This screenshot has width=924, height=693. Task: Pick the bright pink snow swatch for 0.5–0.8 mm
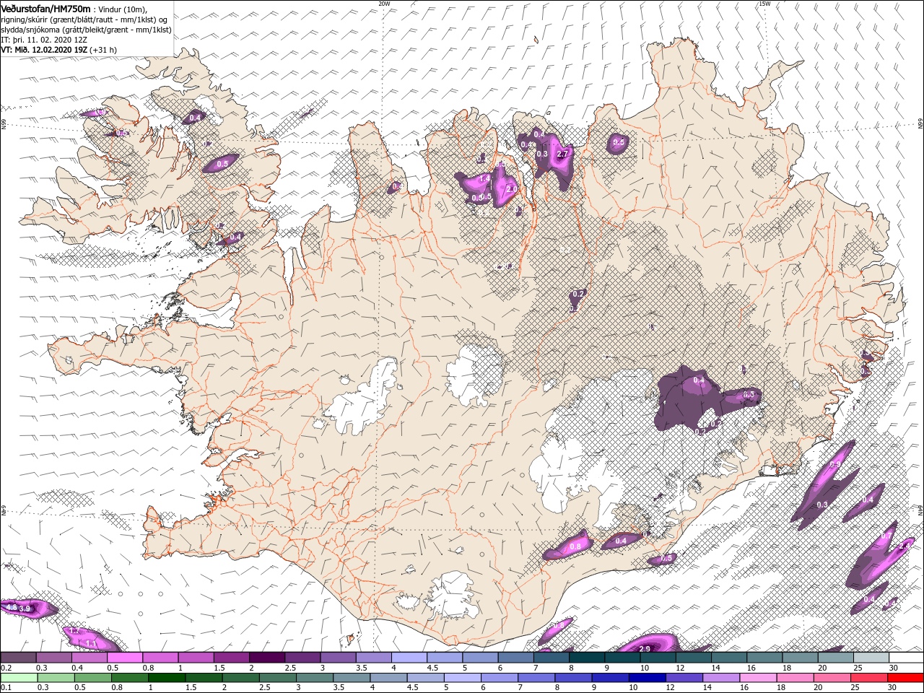click(124, 658)
